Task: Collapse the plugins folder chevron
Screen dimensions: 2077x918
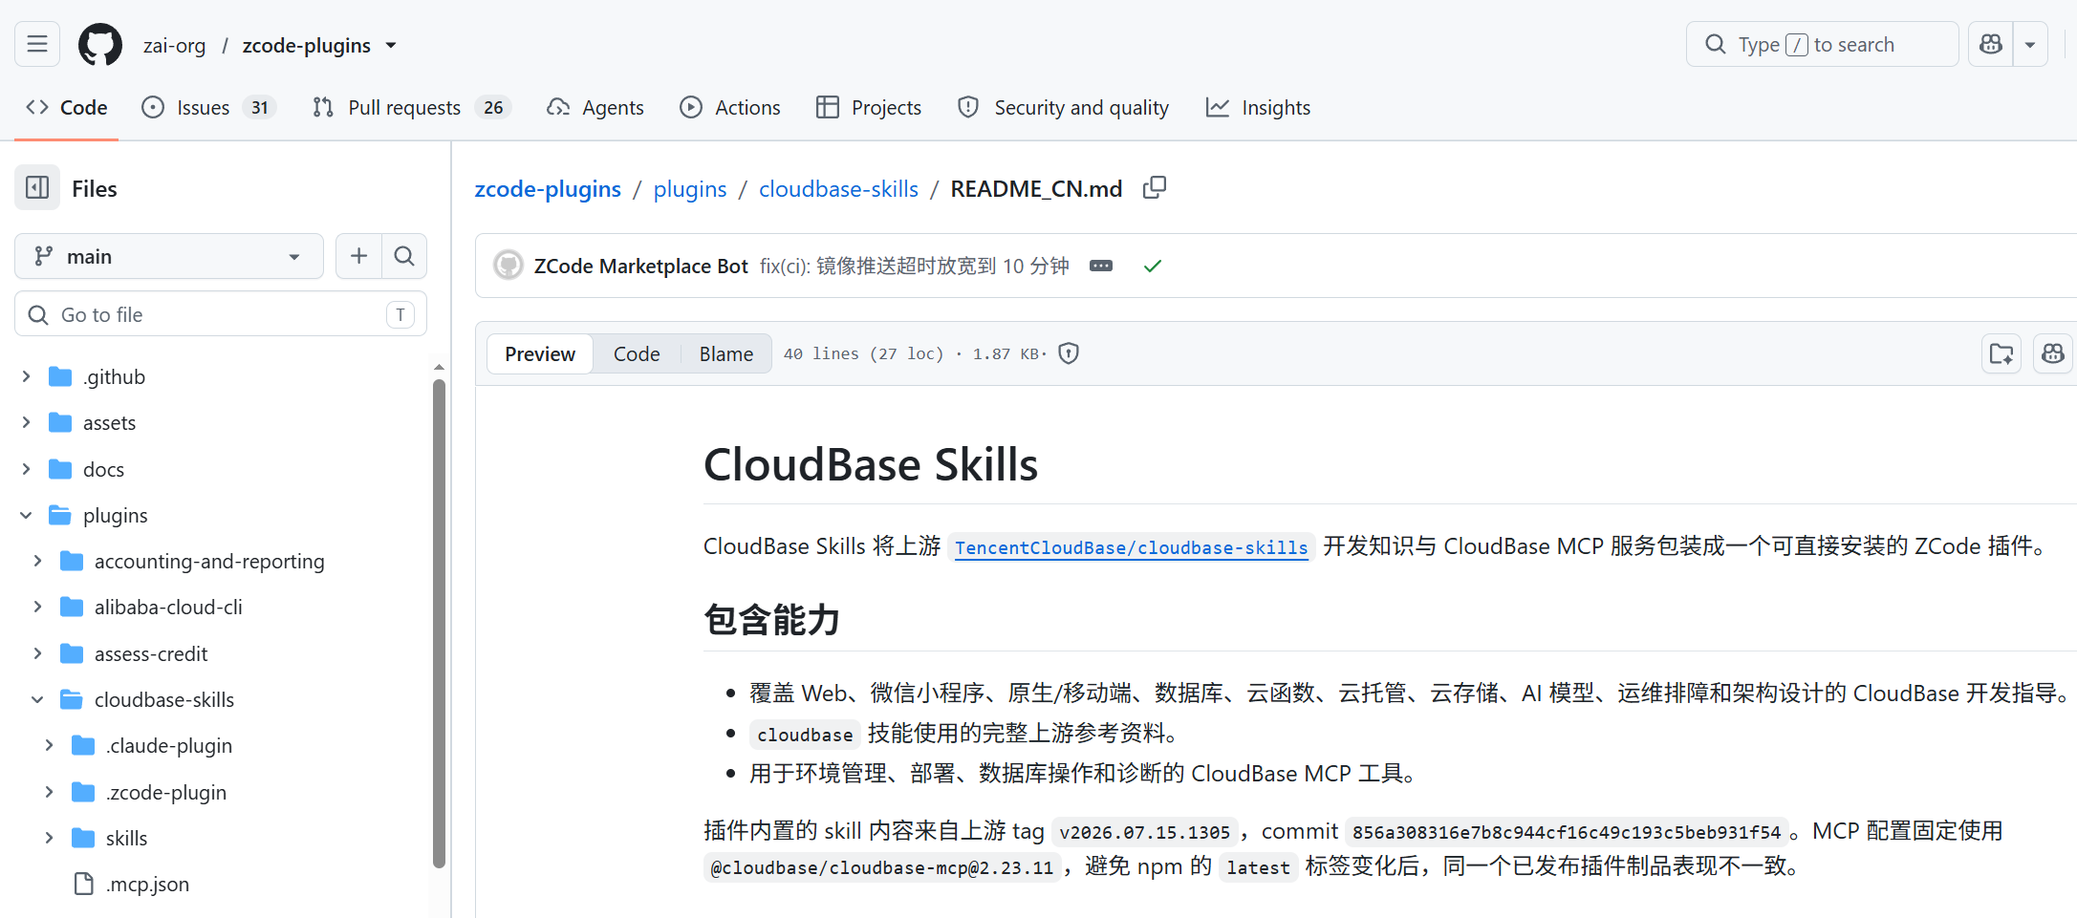Action: point(27,515)
